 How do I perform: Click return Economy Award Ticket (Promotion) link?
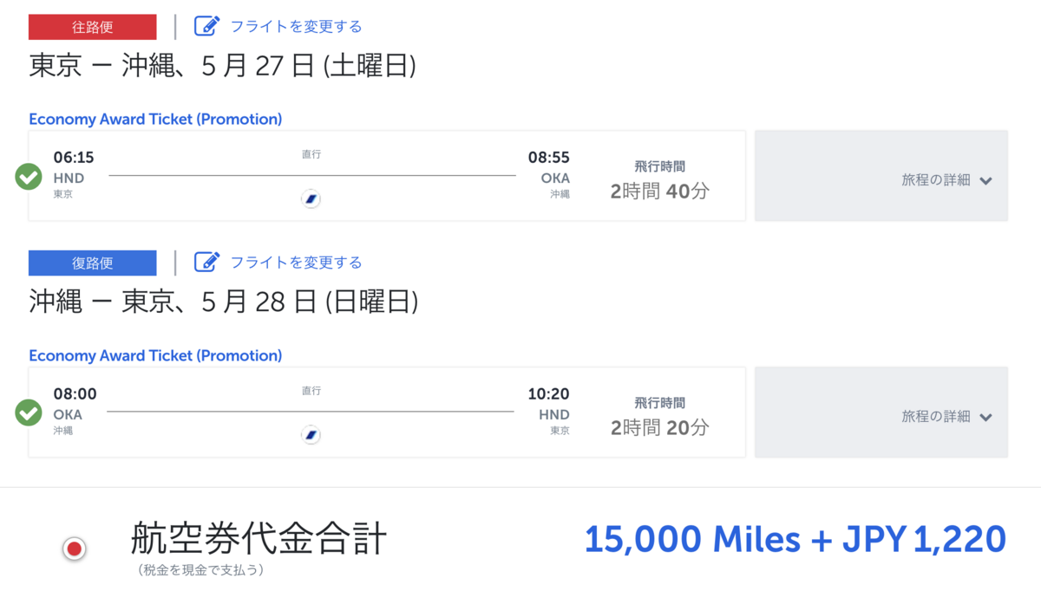[x=155, y=355]
